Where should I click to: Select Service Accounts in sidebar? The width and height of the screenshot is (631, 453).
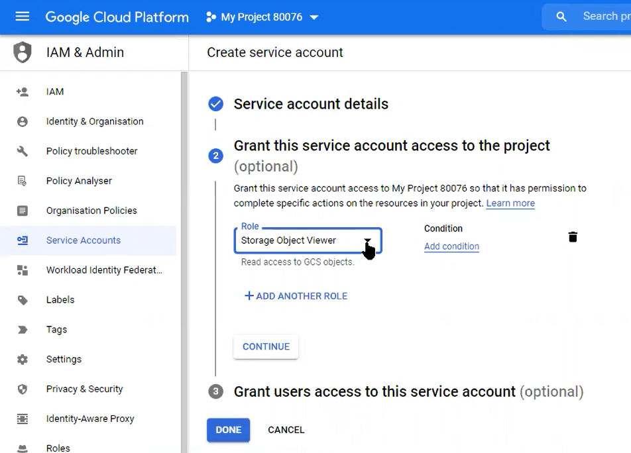[88, 240]
